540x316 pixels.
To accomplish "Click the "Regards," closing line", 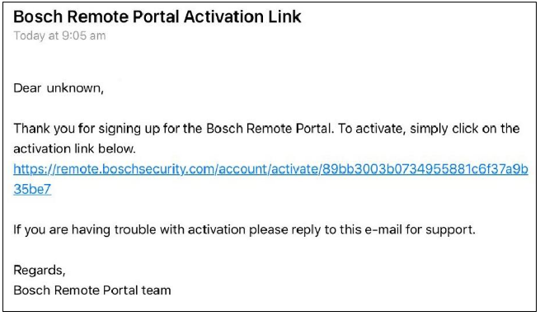I will coord(40,270).
